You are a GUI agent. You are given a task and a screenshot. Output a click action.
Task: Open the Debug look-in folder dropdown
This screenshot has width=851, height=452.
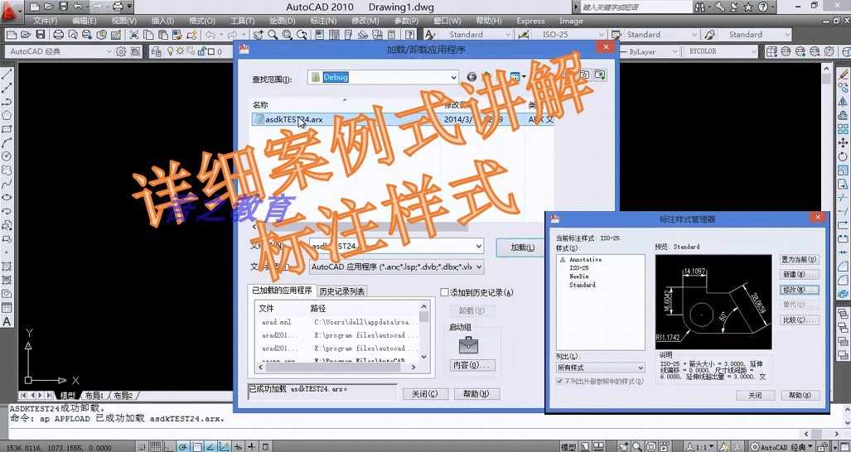[x=454, y=78]
